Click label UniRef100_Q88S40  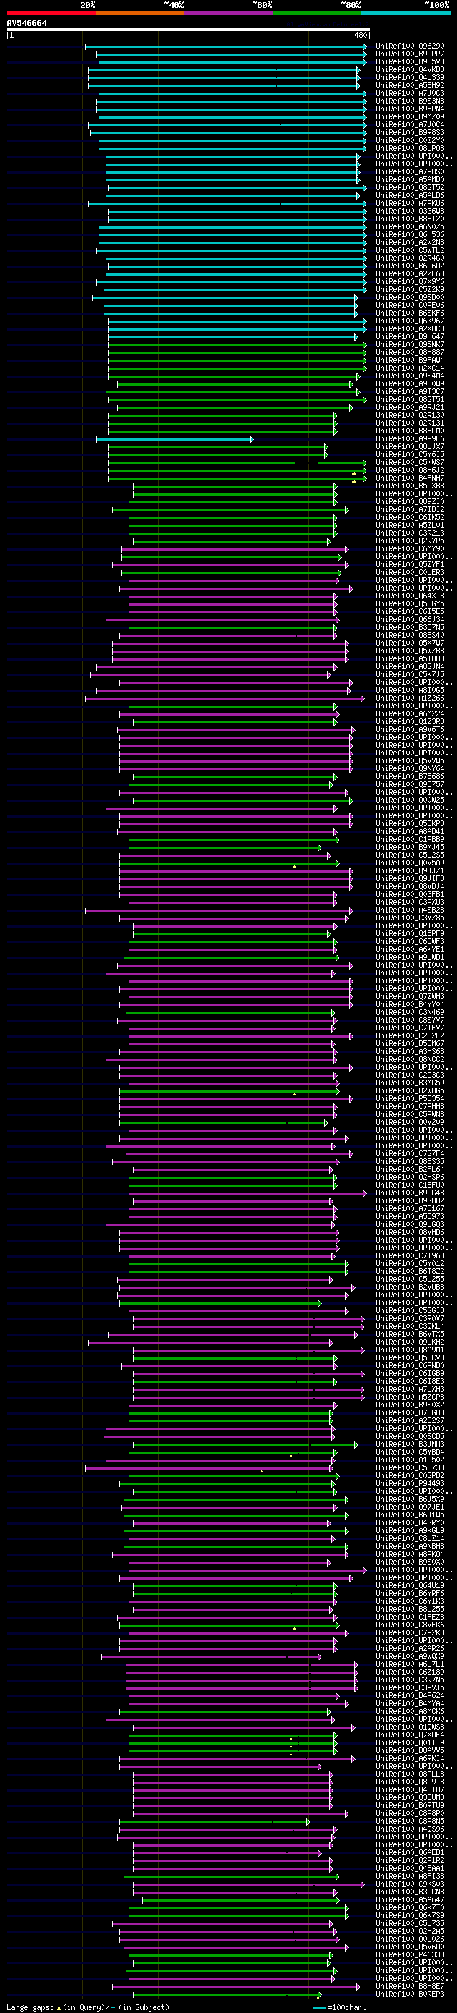[410, 636]
